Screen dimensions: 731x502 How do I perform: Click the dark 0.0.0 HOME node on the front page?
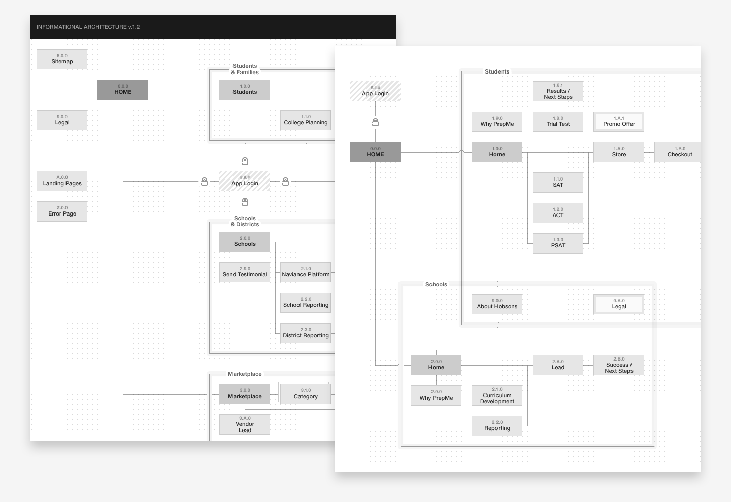pos(122,90)
